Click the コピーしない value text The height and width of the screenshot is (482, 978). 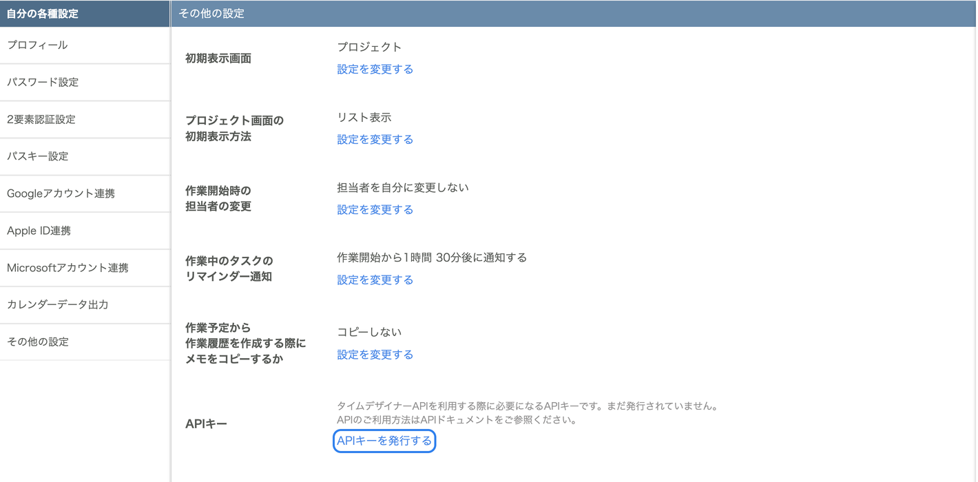pos(369,333)
